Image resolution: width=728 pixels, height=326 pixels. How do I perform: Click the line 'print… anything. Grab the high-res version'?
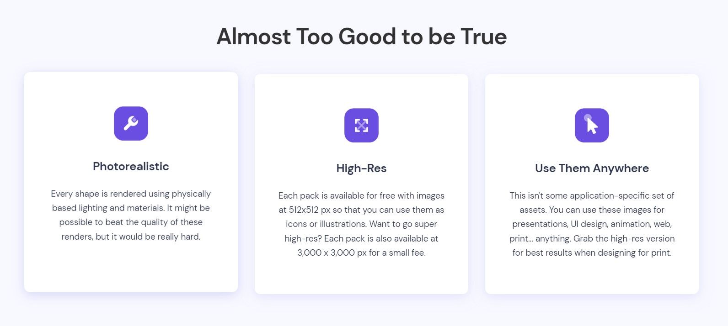point(592,238)
